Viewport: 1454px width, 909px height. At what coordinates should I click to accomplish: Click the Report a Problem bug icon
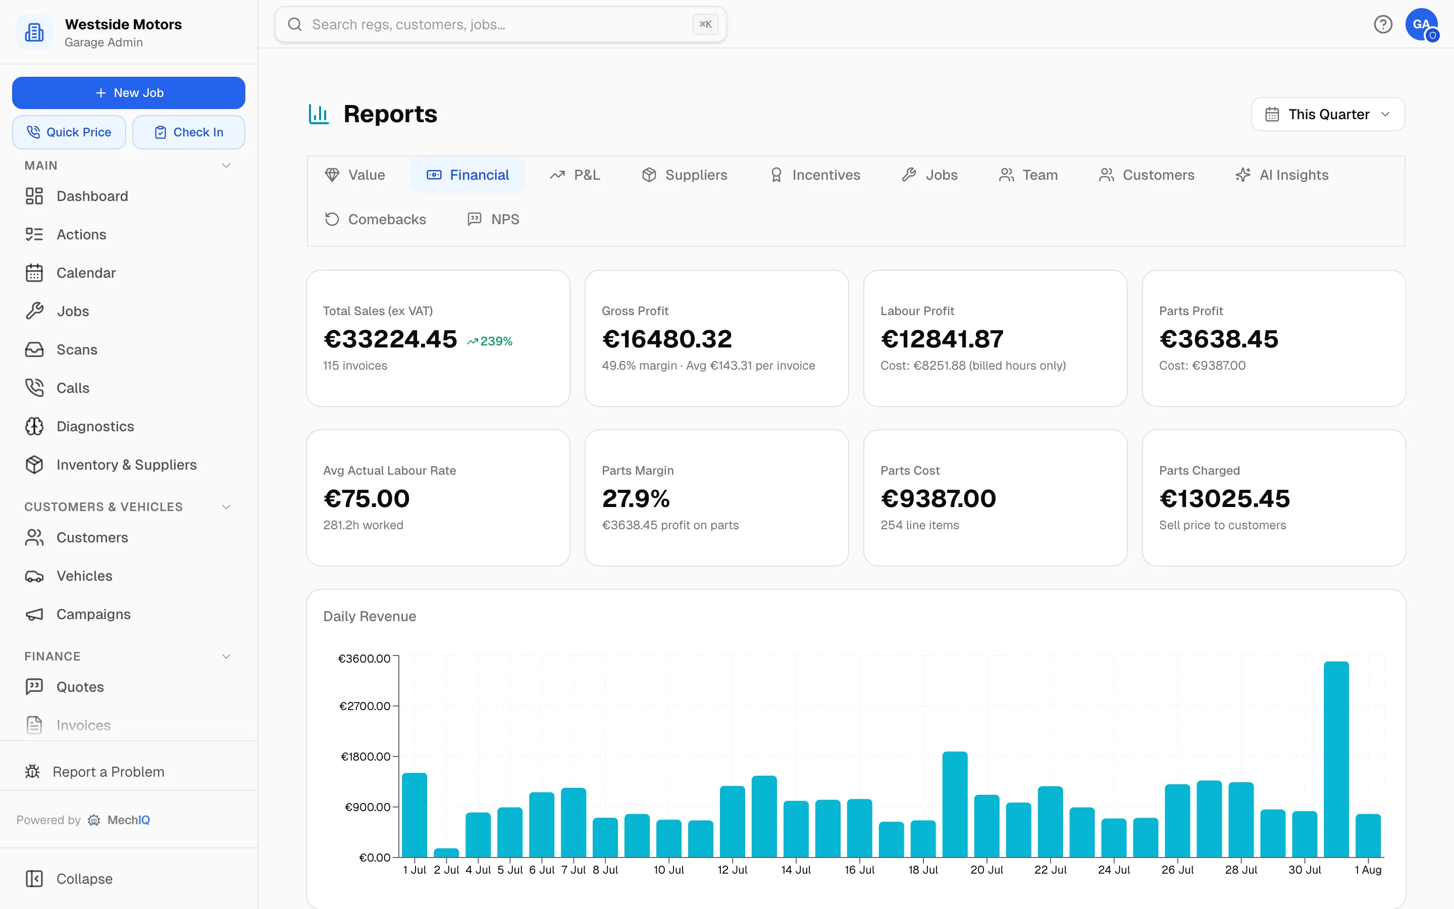[32, 771]
